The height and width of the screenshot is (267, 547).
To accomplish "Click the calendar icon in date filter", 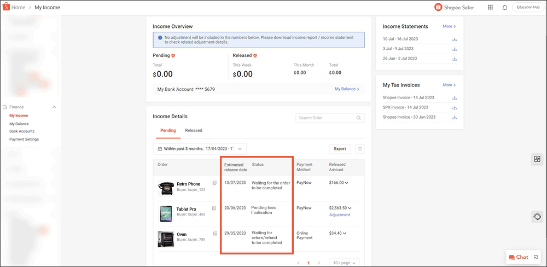I will click(x=160, y=149).
